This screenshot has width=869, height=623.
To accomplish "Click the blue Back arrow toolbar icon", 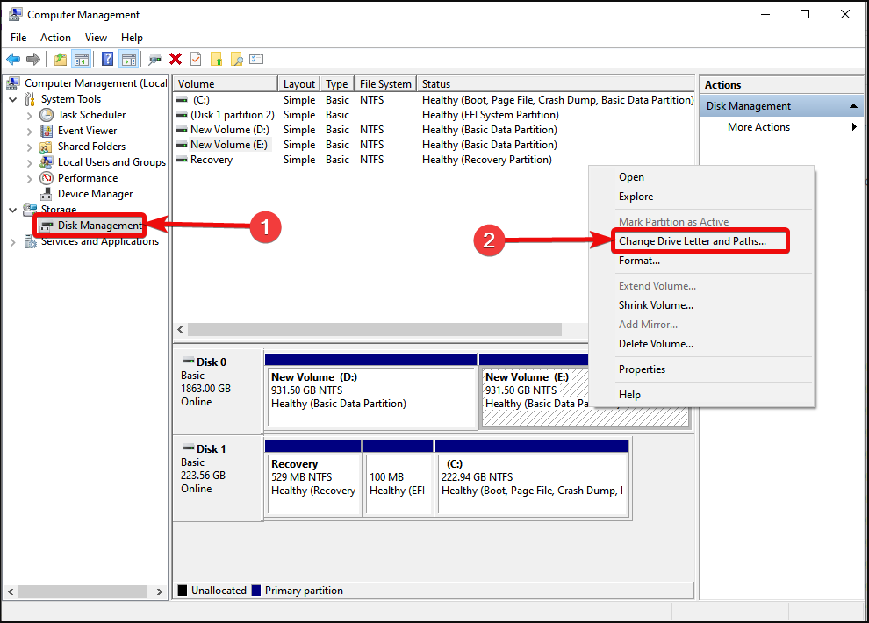I will pos(13,59).
